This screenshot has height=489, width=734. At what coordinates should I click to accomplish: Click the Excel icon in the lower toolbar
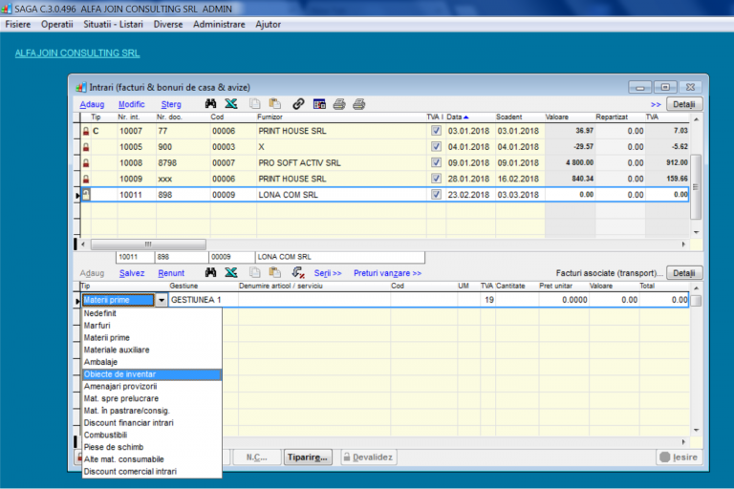(x=230, y=273)
